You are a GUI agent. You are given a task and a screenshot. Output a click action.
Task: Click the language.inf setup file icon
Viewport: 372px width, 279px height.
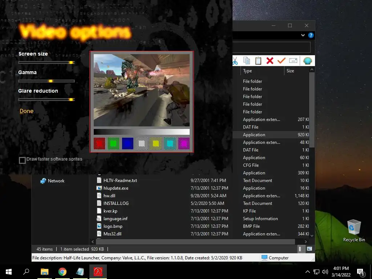99,218
